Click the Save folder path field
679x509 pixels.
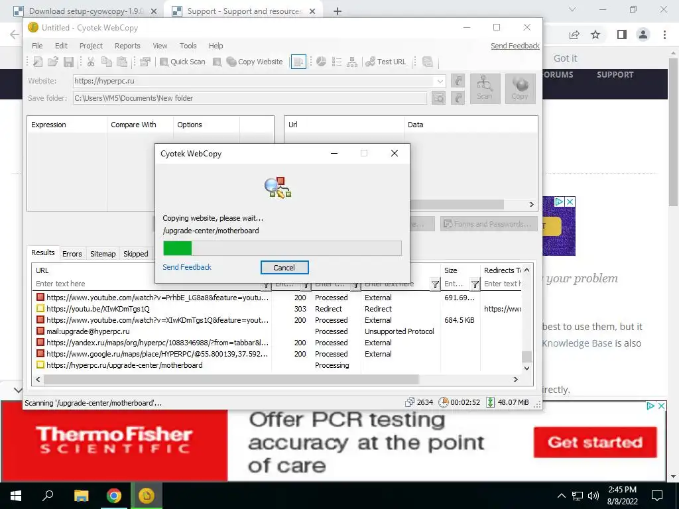(250, 98)
